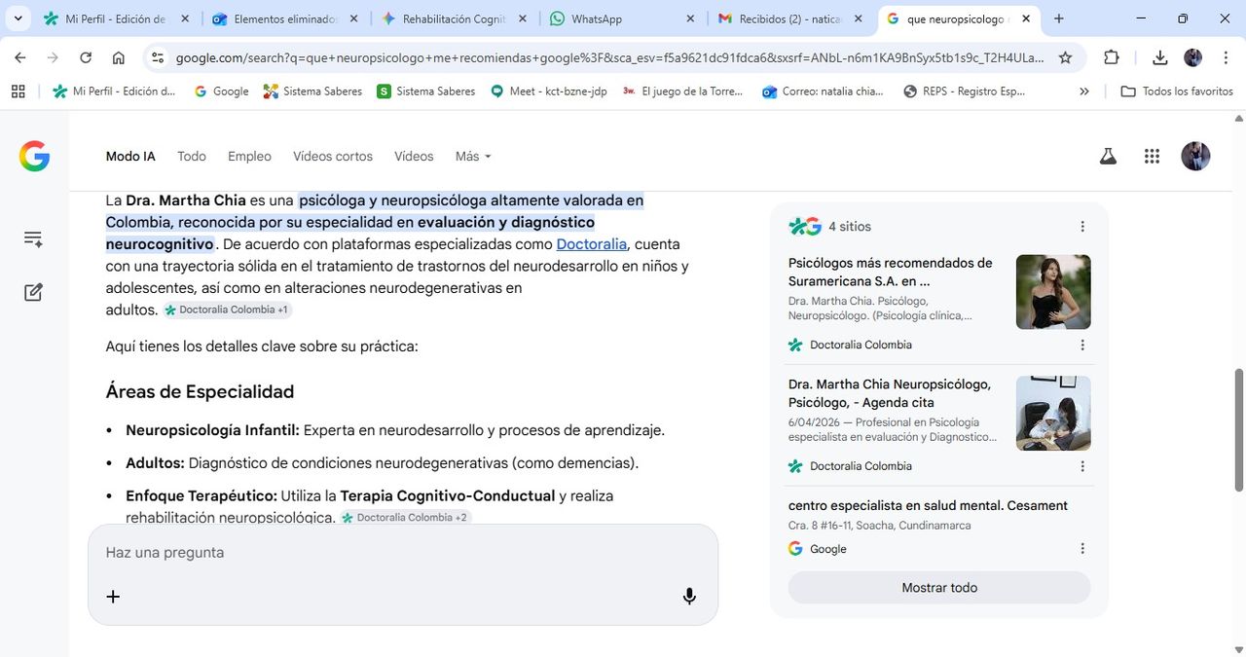Add attachment with plus icon
Viewport: 1246px width, 657px height.
click(113, 597)
